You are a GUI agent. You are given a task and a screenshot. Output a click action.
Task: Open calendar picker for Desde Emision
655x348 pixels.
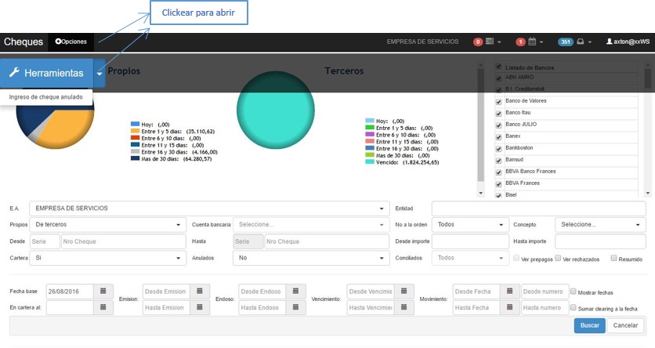(199, 291)
